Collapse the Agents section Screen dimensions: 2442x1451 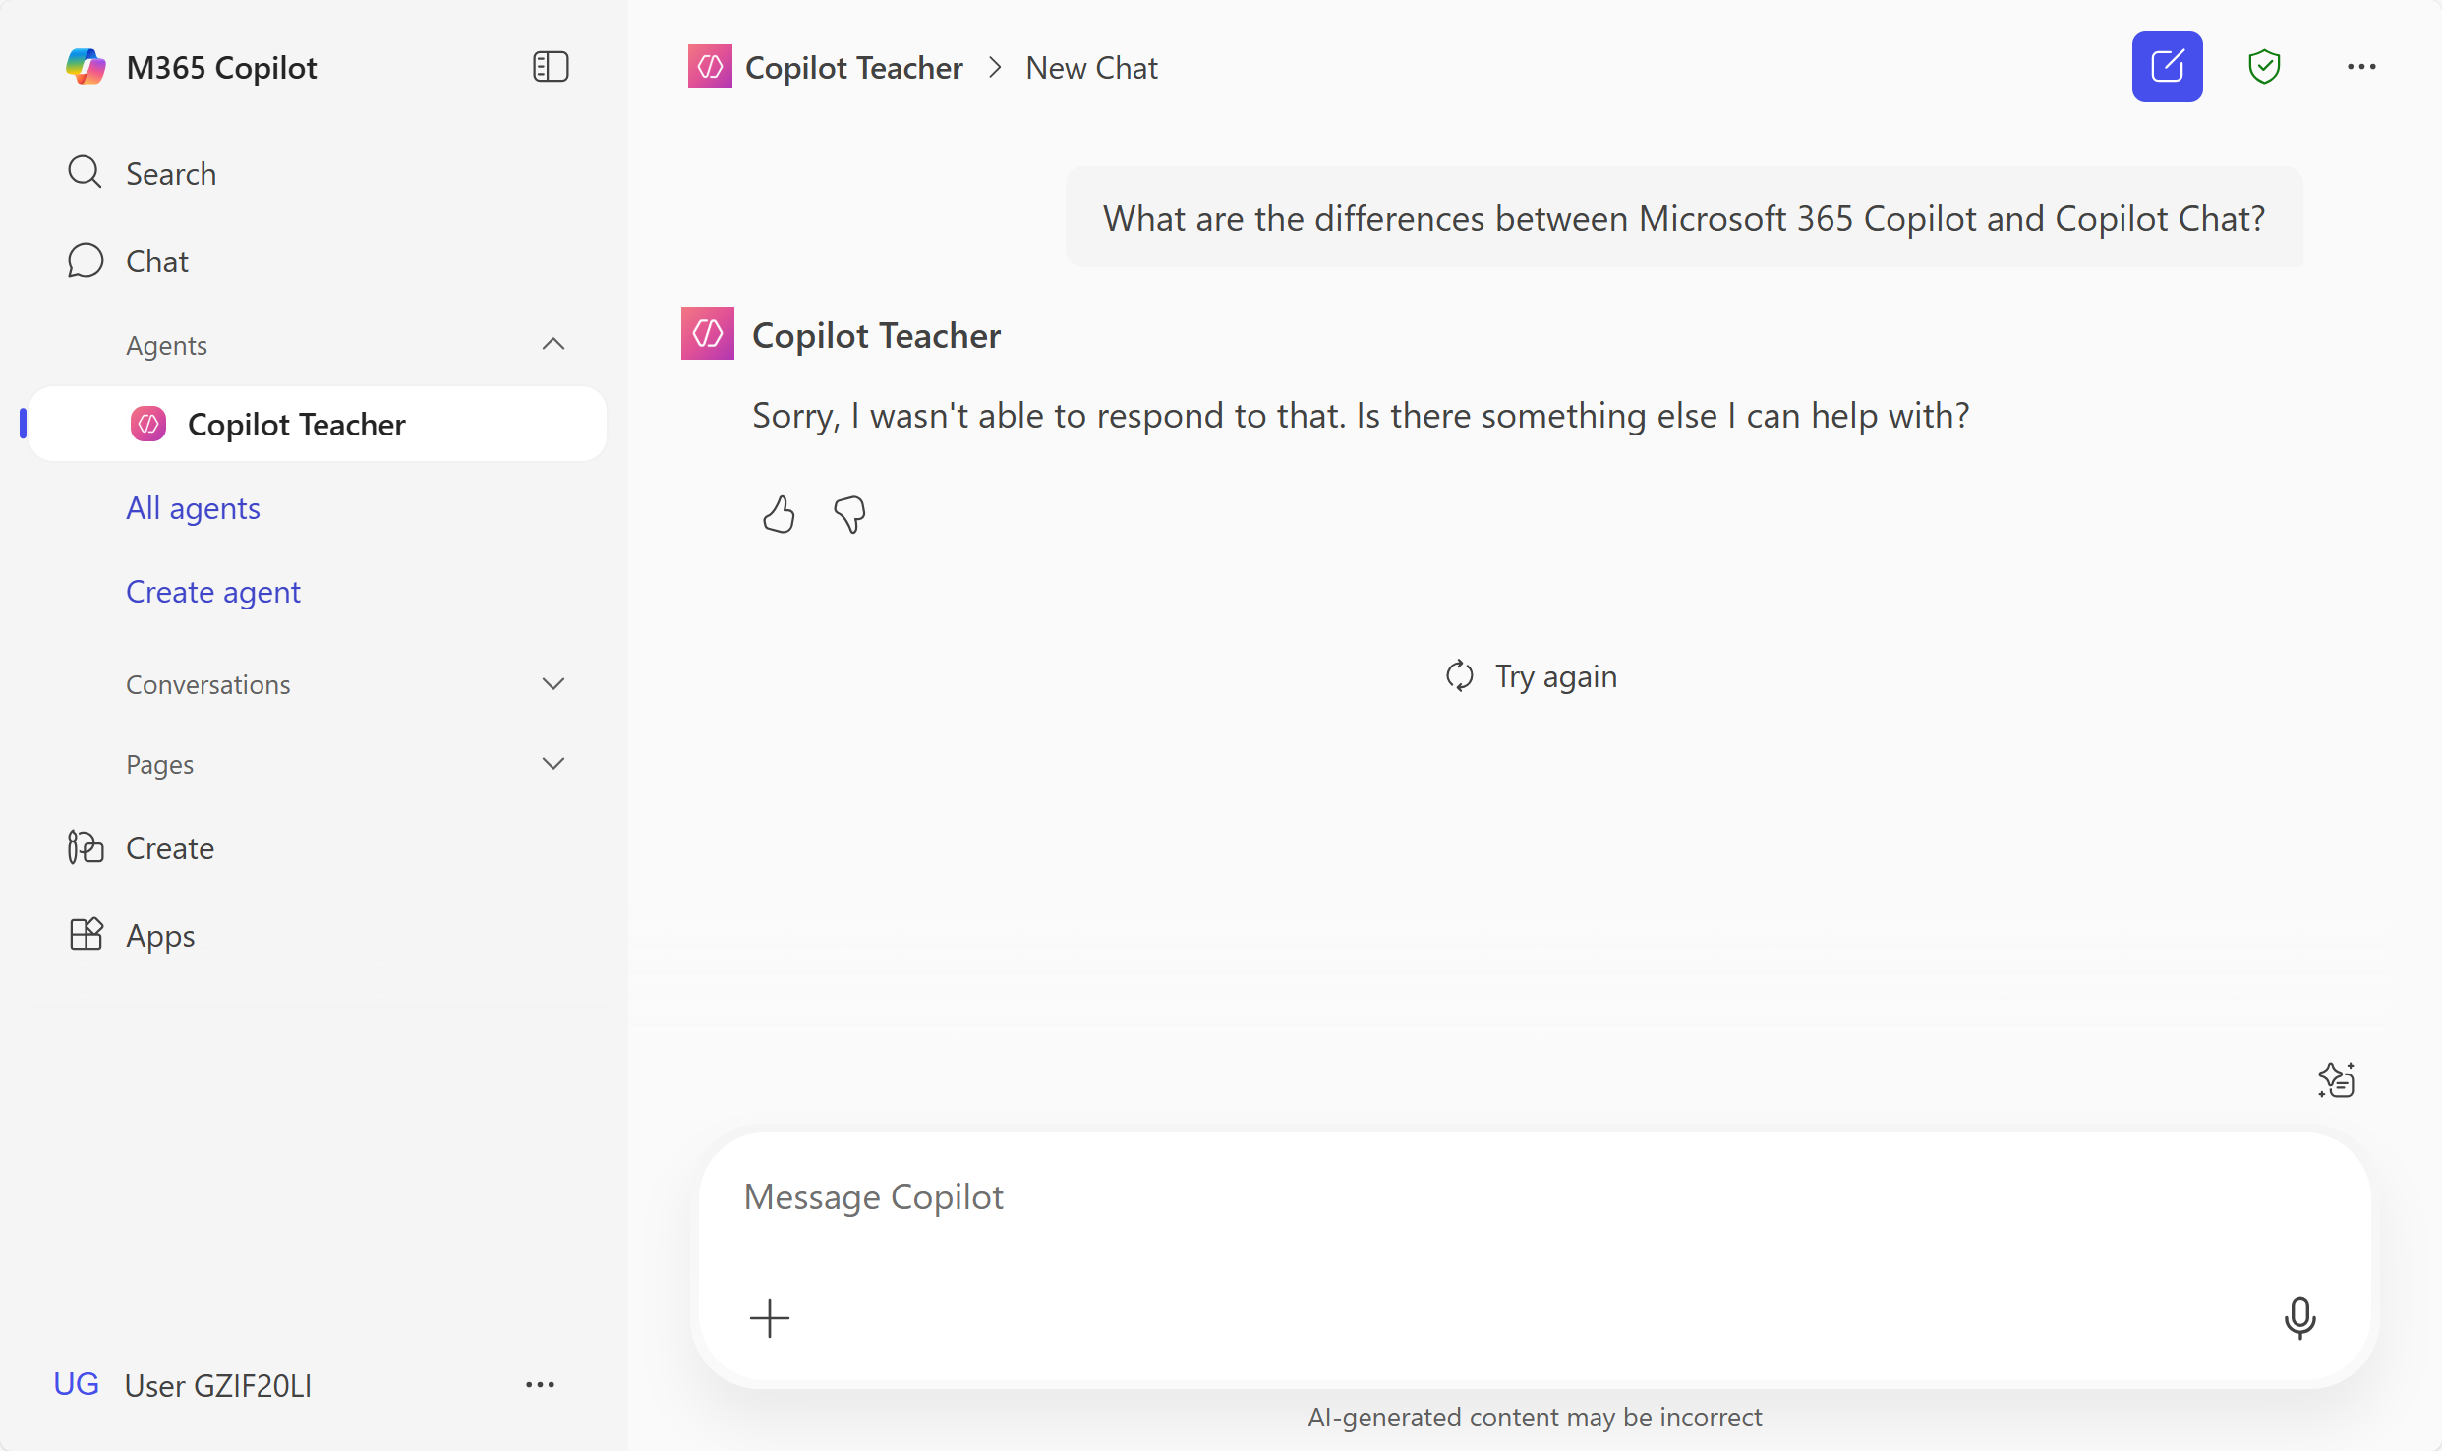(x=553, y=344)
